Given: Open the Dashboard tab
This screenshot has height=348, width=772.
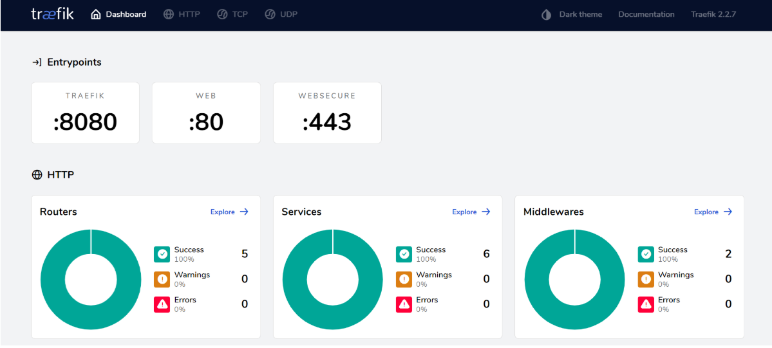Looking at the screenshot, I should point(118,14).
